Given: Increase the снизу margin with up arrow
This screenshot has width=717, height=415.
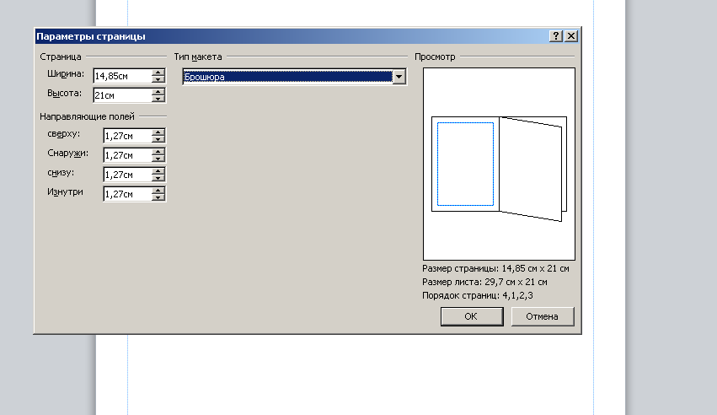Looking at the screenshot, I should coord(158,170).
